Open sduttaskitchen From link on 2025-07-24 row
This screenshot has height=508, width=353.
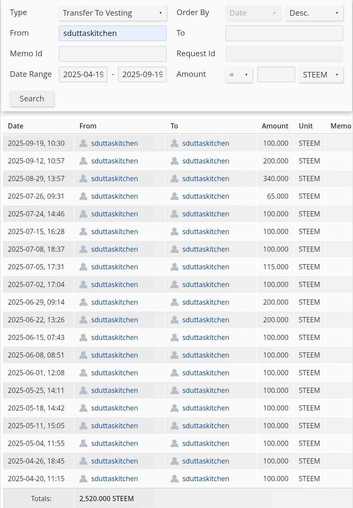click(x=114, y=214)
